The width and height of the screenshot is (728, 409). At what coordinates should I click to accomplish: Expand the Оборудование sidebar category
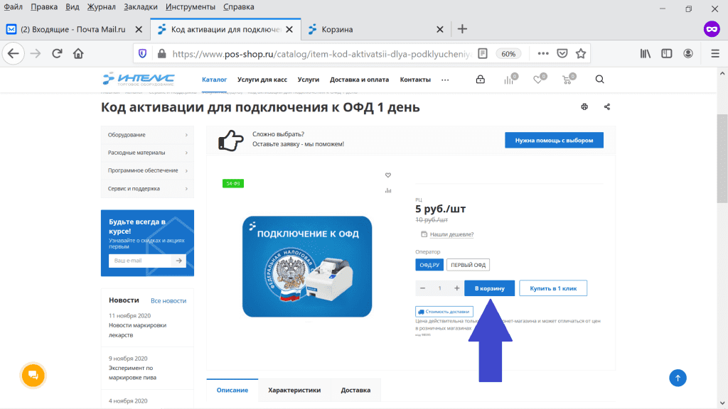(148, 135)
